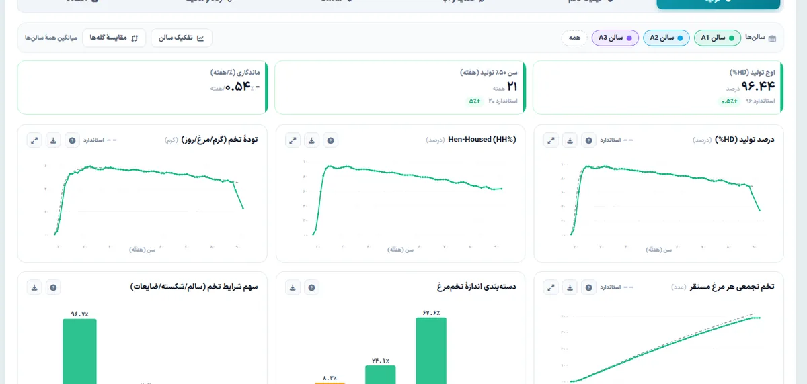Show help for the Hen-Housed (HH%) chart

click(330, 140)
